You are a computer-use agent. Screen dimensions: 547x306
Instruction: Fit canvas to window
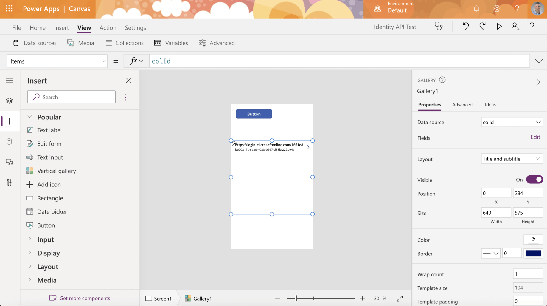pos(400,298)
